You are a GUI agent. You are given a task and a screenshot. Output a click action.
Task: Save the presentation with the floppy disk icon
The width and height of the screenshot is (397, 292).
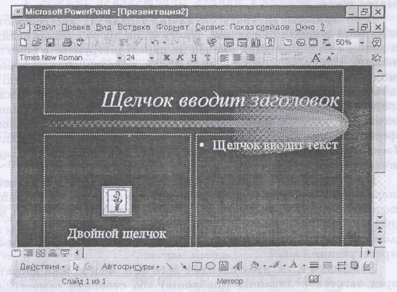50,43
